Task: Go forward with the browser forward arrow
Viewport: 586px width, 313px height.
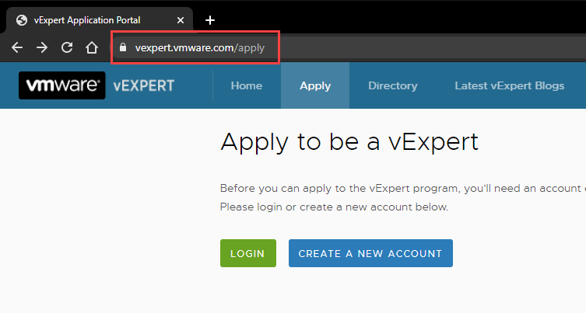Action: 42,47
